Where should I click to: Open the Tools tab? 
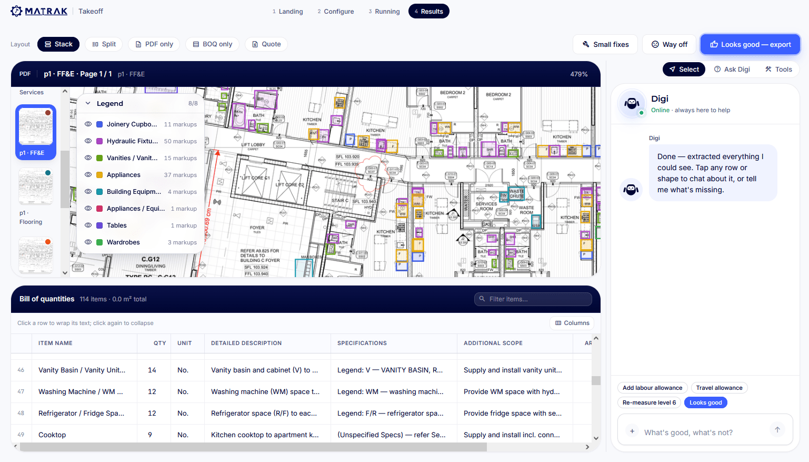[778, 70]
